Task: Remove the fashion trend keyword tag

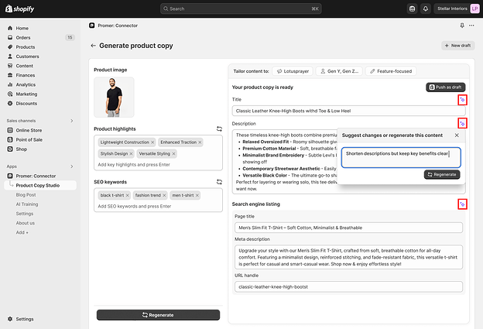Action: coord(164,195)
